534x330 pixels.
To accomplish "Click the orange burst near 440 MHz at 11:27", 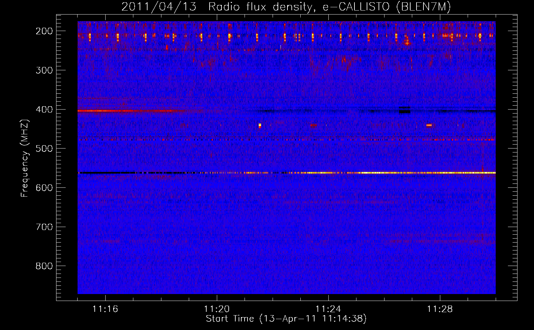I will (x=429, y=125).
